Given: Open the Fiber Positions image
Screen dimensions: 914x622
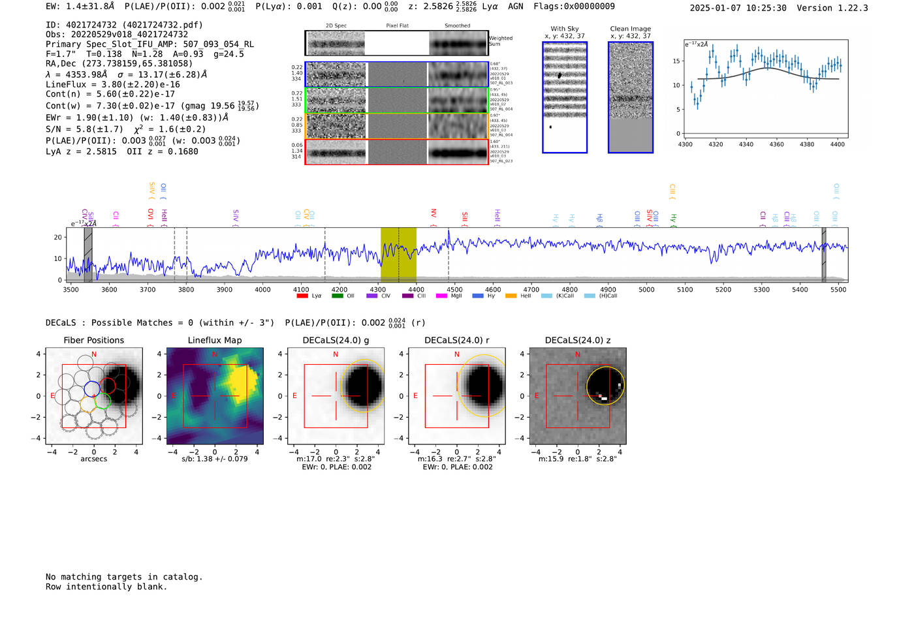Looking at the screenshot, I should click(94, 396).
